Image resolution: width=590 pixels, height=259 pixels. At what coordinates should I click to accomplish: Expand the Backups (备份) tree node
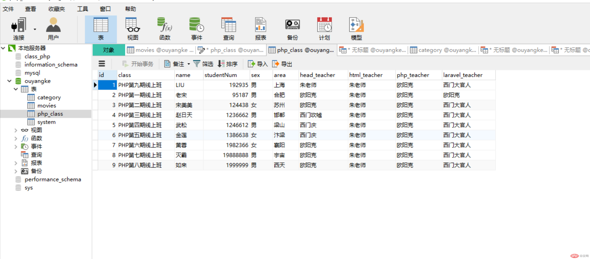16,171
